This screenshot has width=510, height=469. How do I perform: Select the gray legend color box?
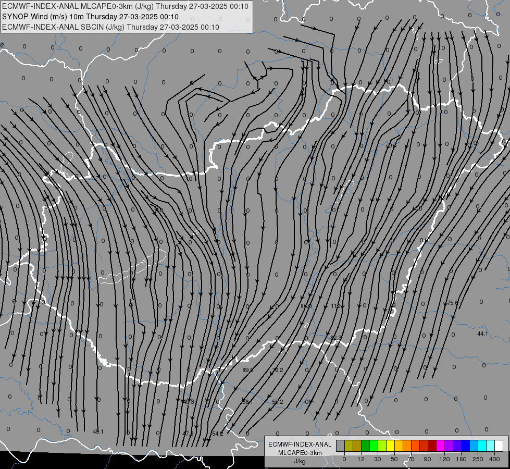[x=341, y=446]
